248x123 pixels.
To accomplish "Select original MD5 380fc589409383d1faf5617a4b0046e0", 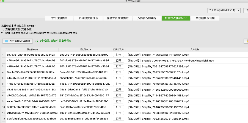I will pyautogui.click(x=31, y=107).
